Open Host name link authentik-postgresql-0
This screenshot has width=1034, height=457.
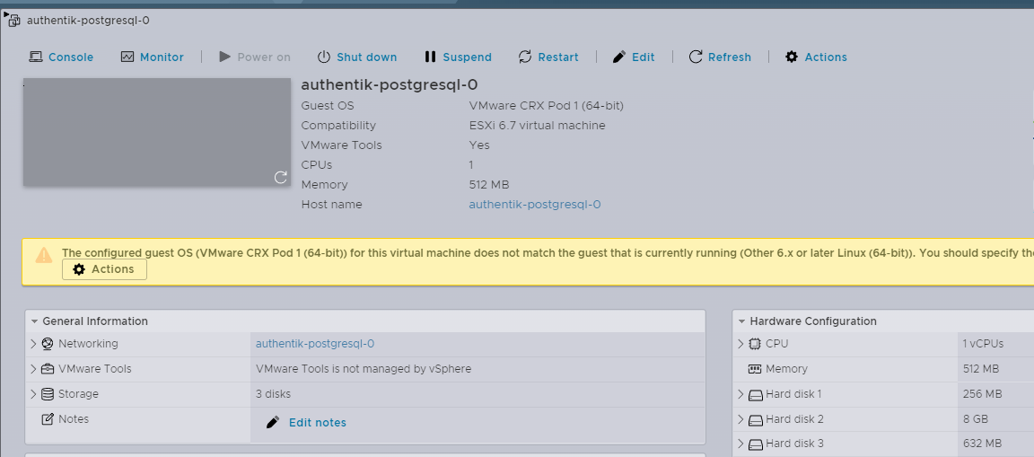(535, 205)
